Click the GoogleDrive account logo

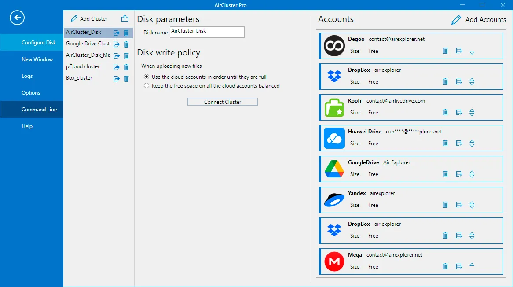pyautogui.click(x=334, y=169)
